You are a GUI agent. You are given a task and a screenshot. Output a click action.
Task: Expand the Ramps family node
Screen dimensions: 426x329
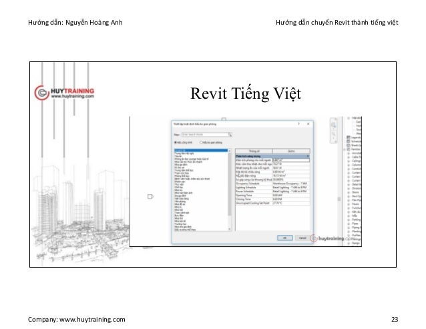click(x=349, y=244)
